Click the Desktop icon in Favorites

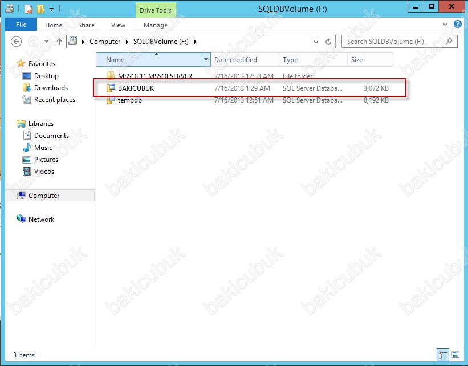pos(27,76)
